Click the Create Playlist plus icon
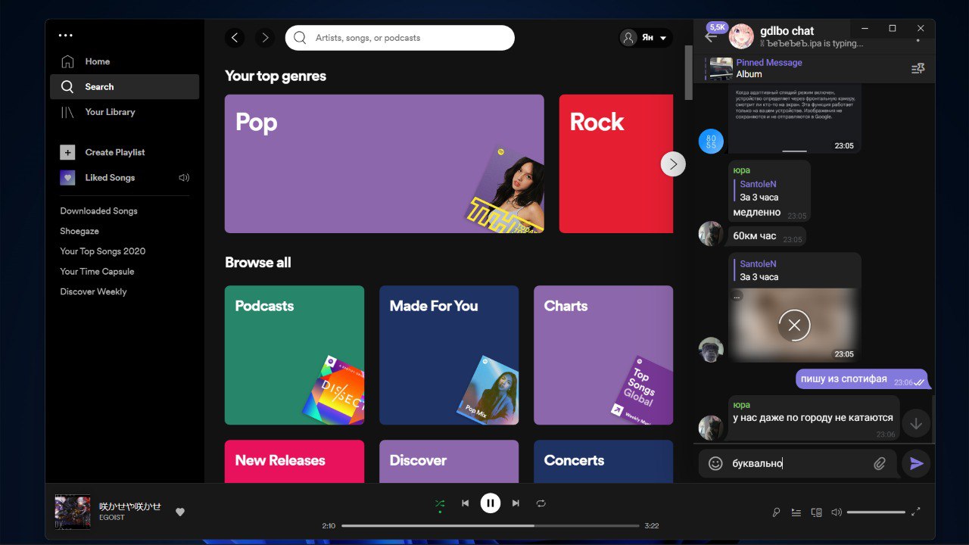This screenshot has height=545, width=969. tap(67, 152)
